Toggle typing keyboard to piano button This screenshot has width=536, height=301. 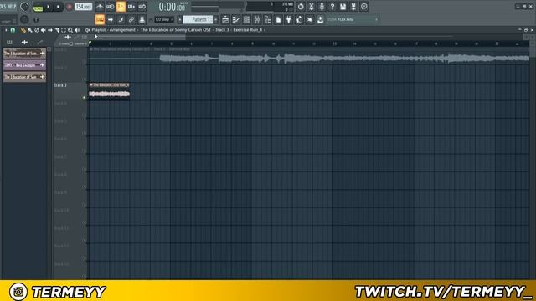[100, 19]
